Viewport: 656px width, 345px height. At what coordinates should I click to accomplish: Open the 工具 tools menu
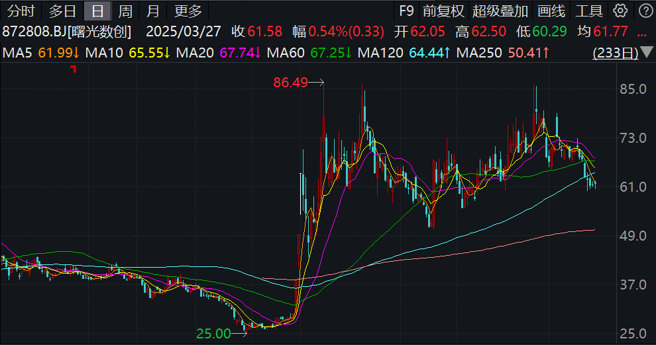tap(588, 11)
